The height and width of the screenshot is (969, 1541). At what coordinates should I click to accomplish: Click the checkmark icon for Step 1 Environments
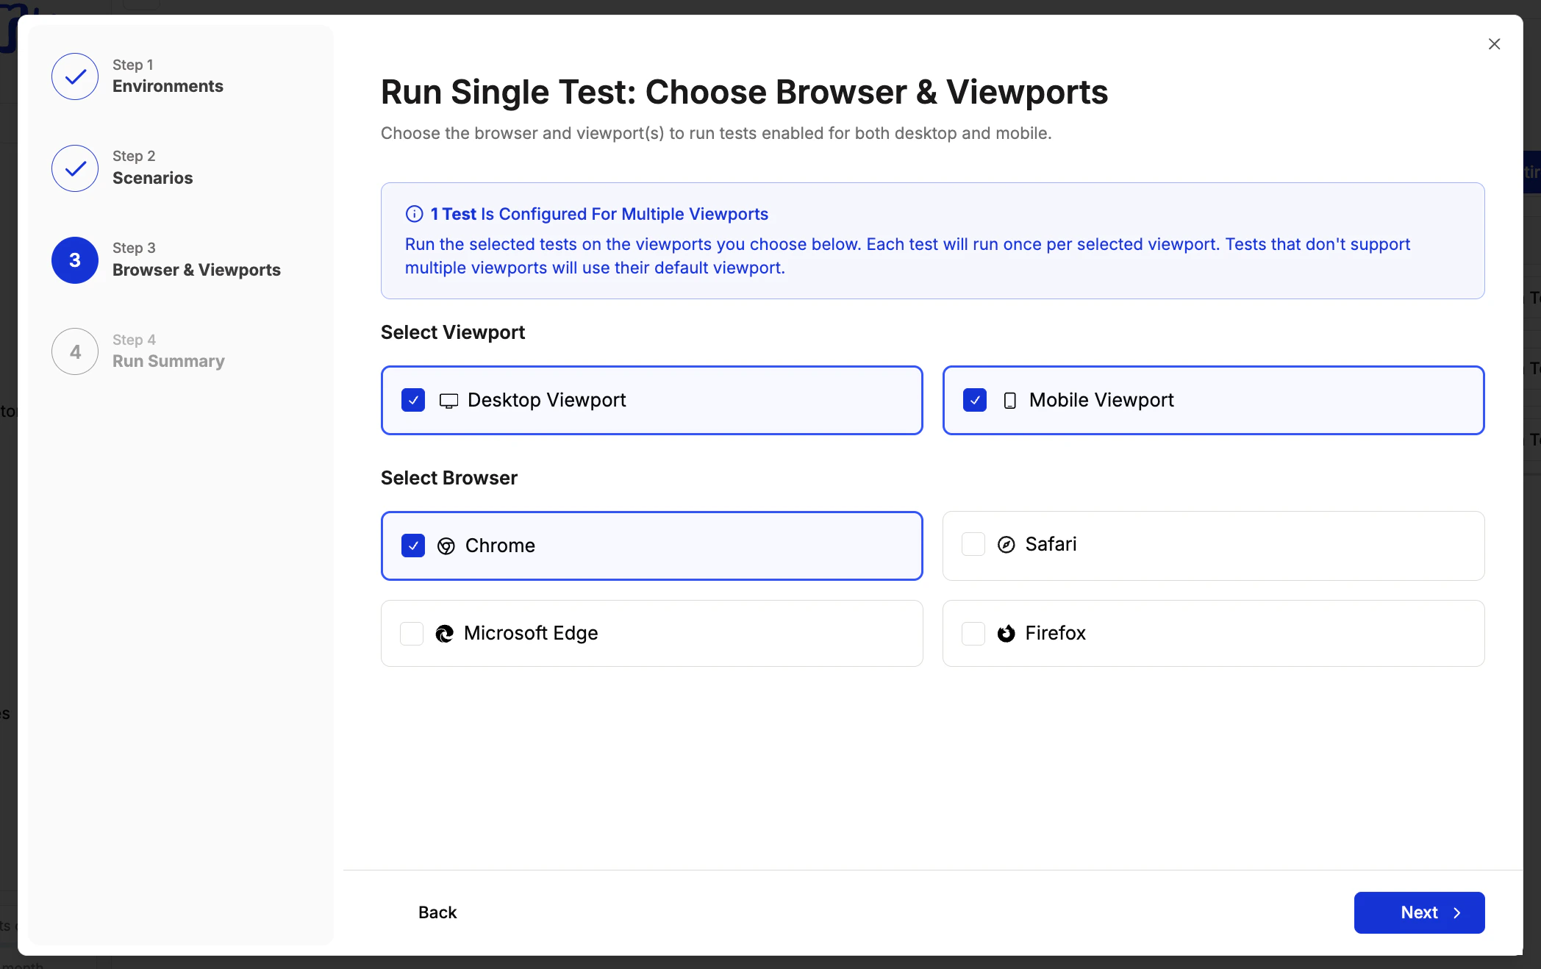coord(74,76)
